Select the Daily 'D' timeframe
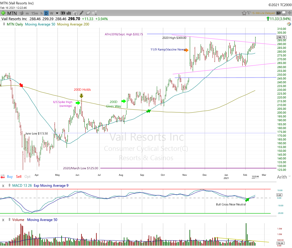This screenshot has width=292, height=248. click(x=46, y=13)
